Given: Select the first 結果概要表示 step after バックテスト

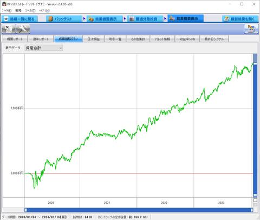Looking at the screenshot, I should (105, 19).
